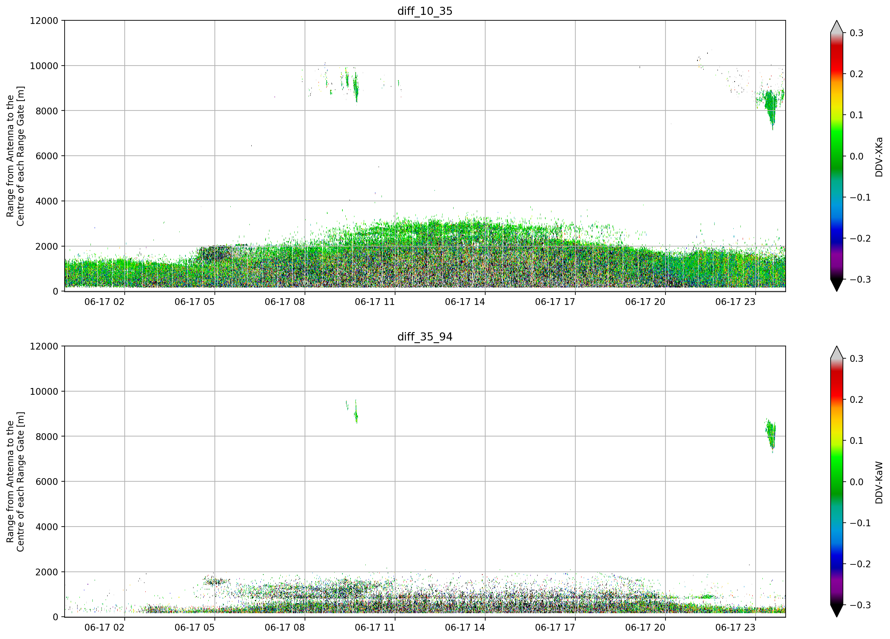The height and width of the screenshot is (639, 890).
Task: Click the red band of the DDV-XKa colorbar
Action: click(x=837, y=59)
